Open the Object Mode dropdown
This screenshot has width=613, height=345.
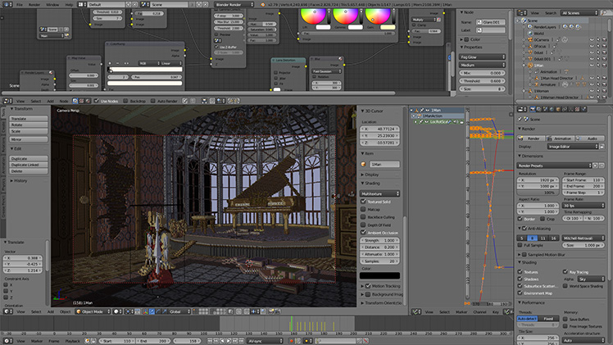pyautogui.click(x=93, y=311)
